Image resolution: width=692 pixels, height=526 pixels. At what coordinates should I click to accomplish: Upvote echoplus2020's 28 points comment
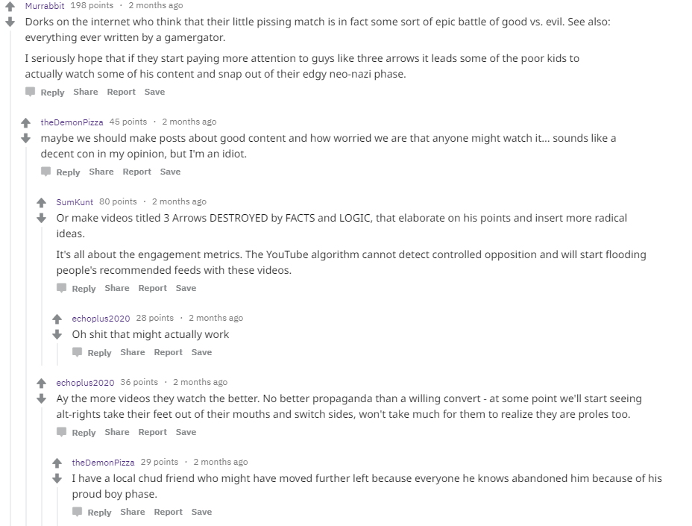point(57,319)
